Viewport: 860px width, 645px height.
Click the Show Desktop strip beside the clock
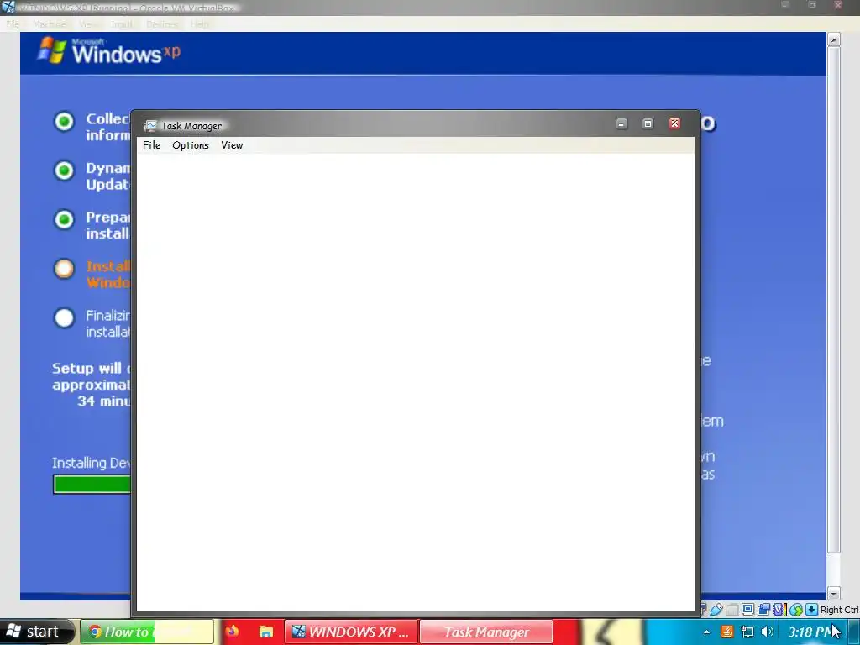(853, 632)
